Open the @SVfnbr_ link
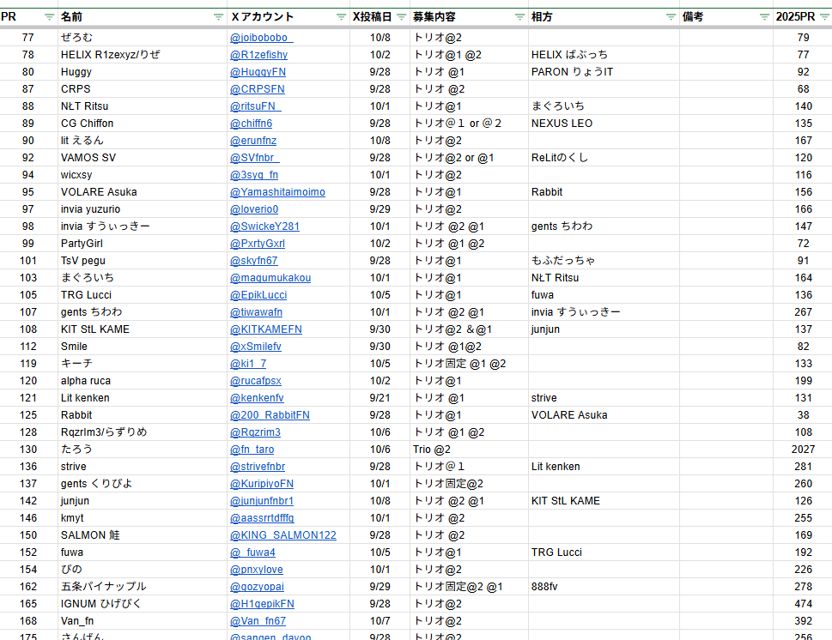Image resolution: width=832 pixels, height=640 pixels. click(x=254, y=158)
